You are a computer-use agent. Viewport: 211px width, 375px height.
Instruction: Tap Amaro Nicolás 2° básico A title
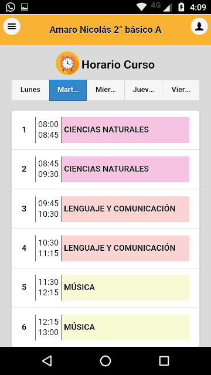point(105,30)
